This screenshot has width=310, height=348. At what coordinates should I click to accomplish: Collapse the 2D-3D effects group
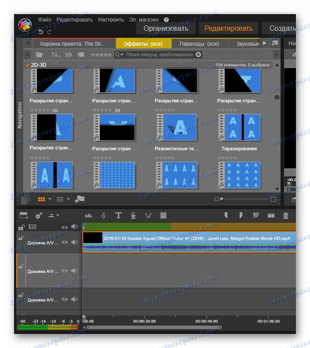click(27, 65)
